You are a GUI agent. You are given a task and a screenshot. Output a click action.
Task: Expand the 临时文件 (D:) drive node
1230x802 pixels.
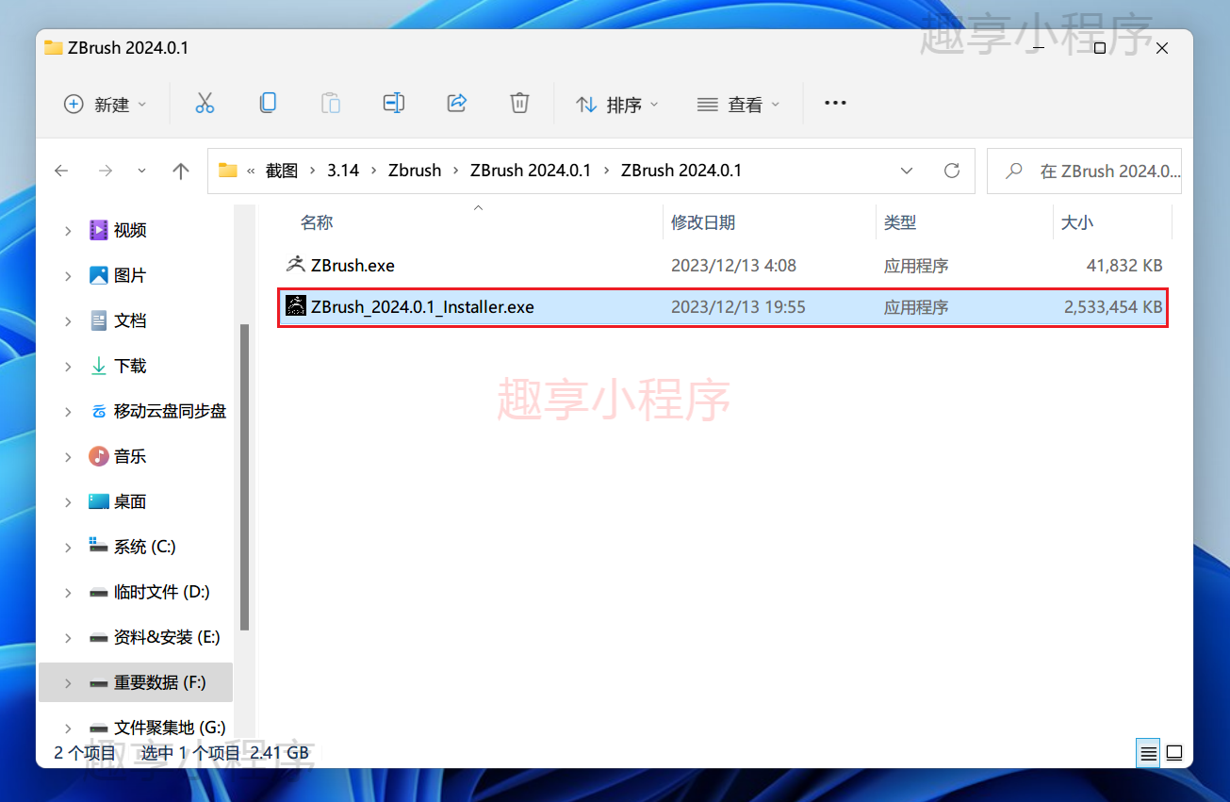[x=68, y=592]
